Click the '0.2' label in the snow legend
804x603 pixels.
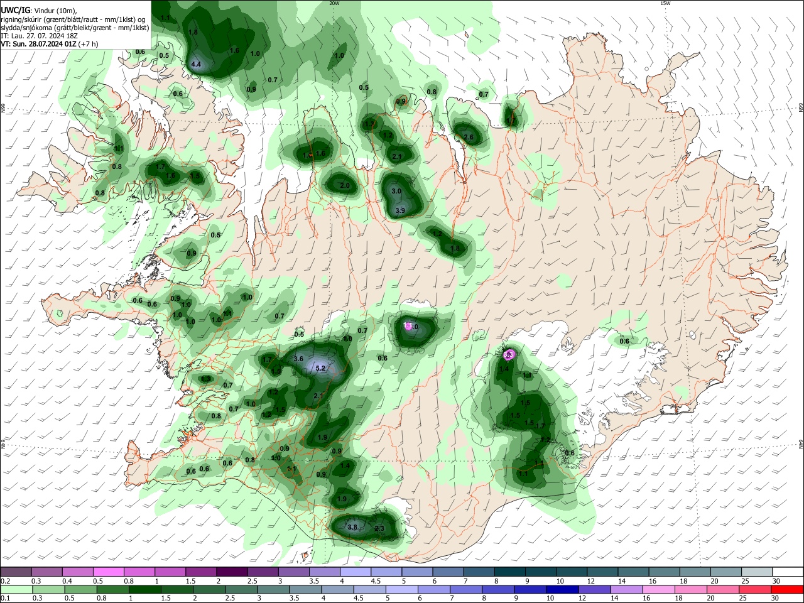click(5, 580)
